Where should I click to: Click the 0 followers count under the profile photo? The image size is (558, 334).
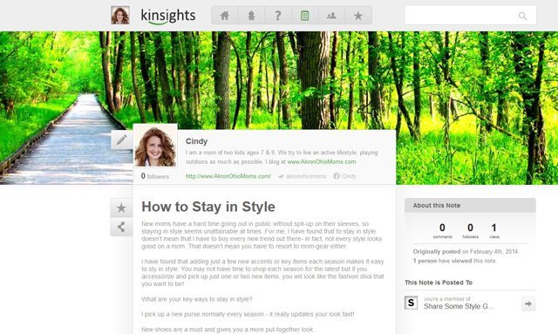pyautogui.click(x=155, y=176)
